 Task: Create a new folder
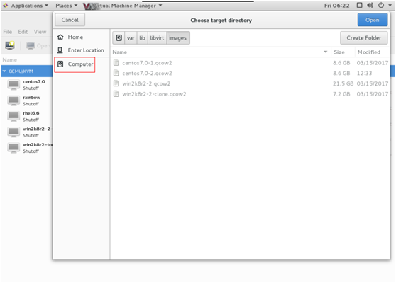(363, 37)
